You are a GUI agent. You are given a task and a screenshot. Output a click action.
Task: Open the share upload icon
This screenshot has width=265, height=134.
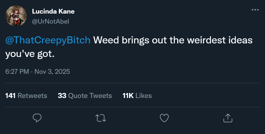(x=227, y=118)
